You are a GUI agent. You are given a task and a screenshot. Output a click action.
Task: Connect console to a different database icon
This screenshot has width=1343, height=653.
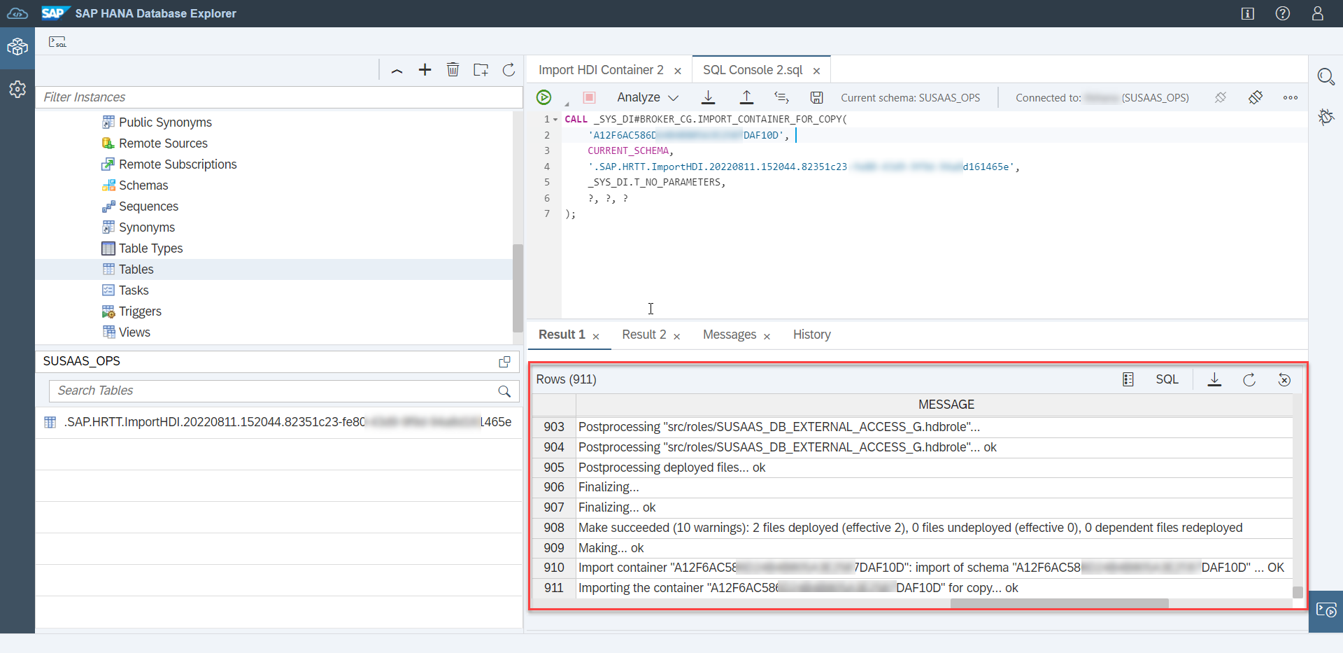[1256, 97]
